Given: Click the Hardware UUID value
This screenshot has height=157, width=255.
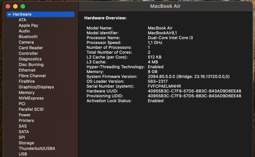Looking at the screenshot, I should 194,91.
